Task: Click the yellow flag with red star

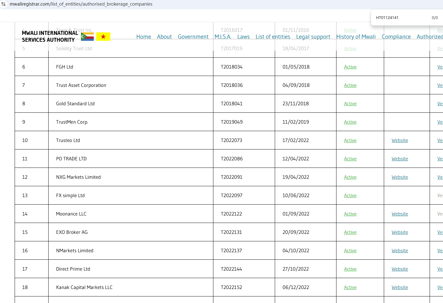Action: click(x=103, y=37)
